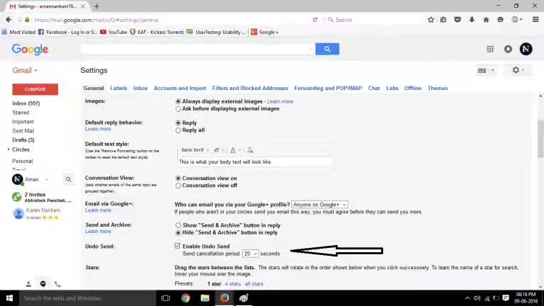Click the blue Google search button
Image resolution: width=544 pixels, height=306 pixels.
click(x=327, y=49)
